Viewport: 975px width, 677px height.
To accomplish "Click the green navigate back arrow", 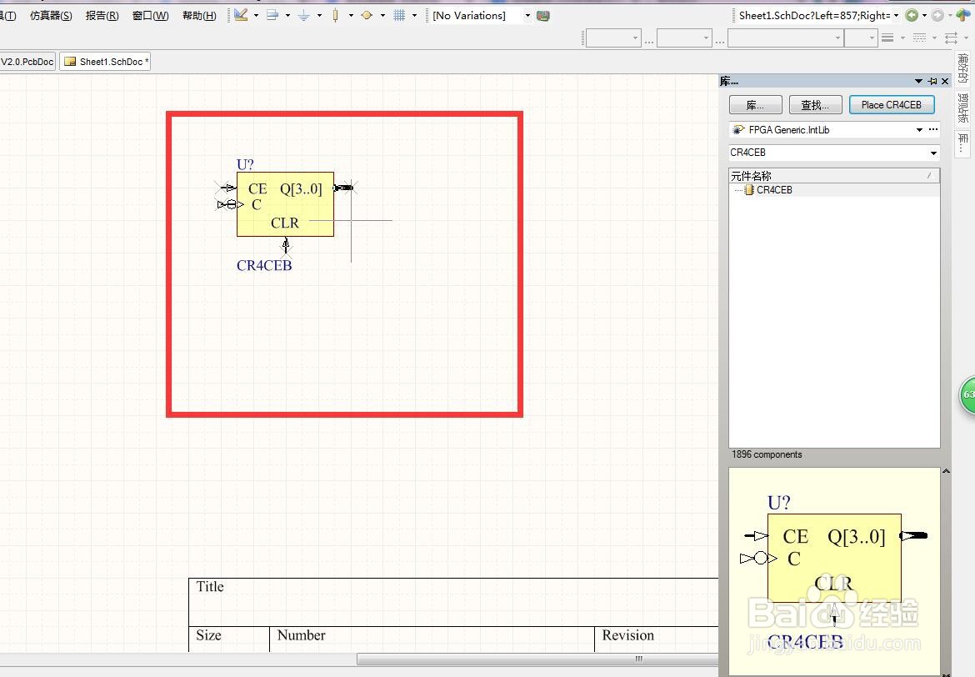I will [x=912, y=16].
